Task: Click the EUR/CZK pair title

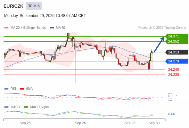Action: coord(13,6)
